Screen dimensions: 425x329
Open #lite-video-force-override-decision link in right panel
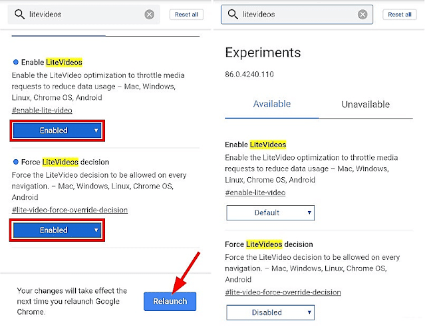coord(283,292)
